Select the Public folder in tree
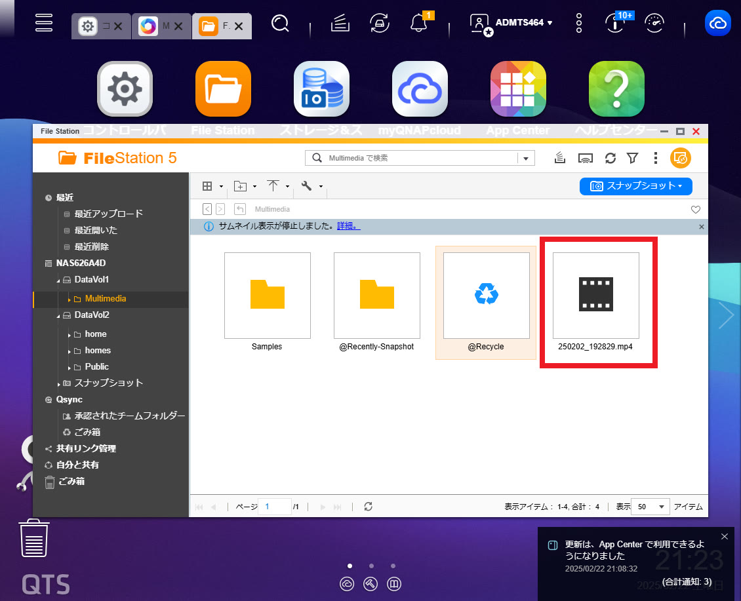Screen dimensions: 741x601 [x=96, y=366]
